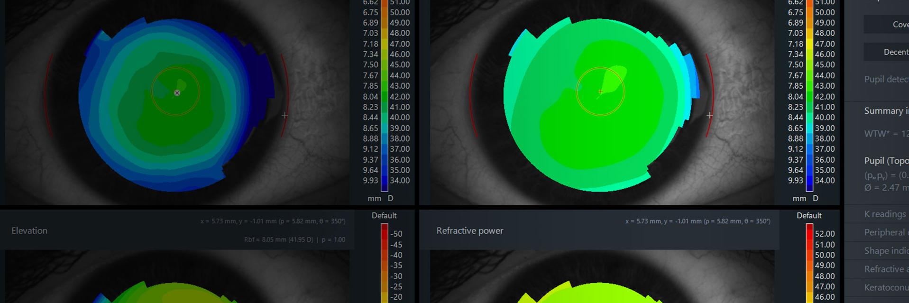Click the D unit label under green map scale
909x303 pixels.
click(x=816, y=198)
